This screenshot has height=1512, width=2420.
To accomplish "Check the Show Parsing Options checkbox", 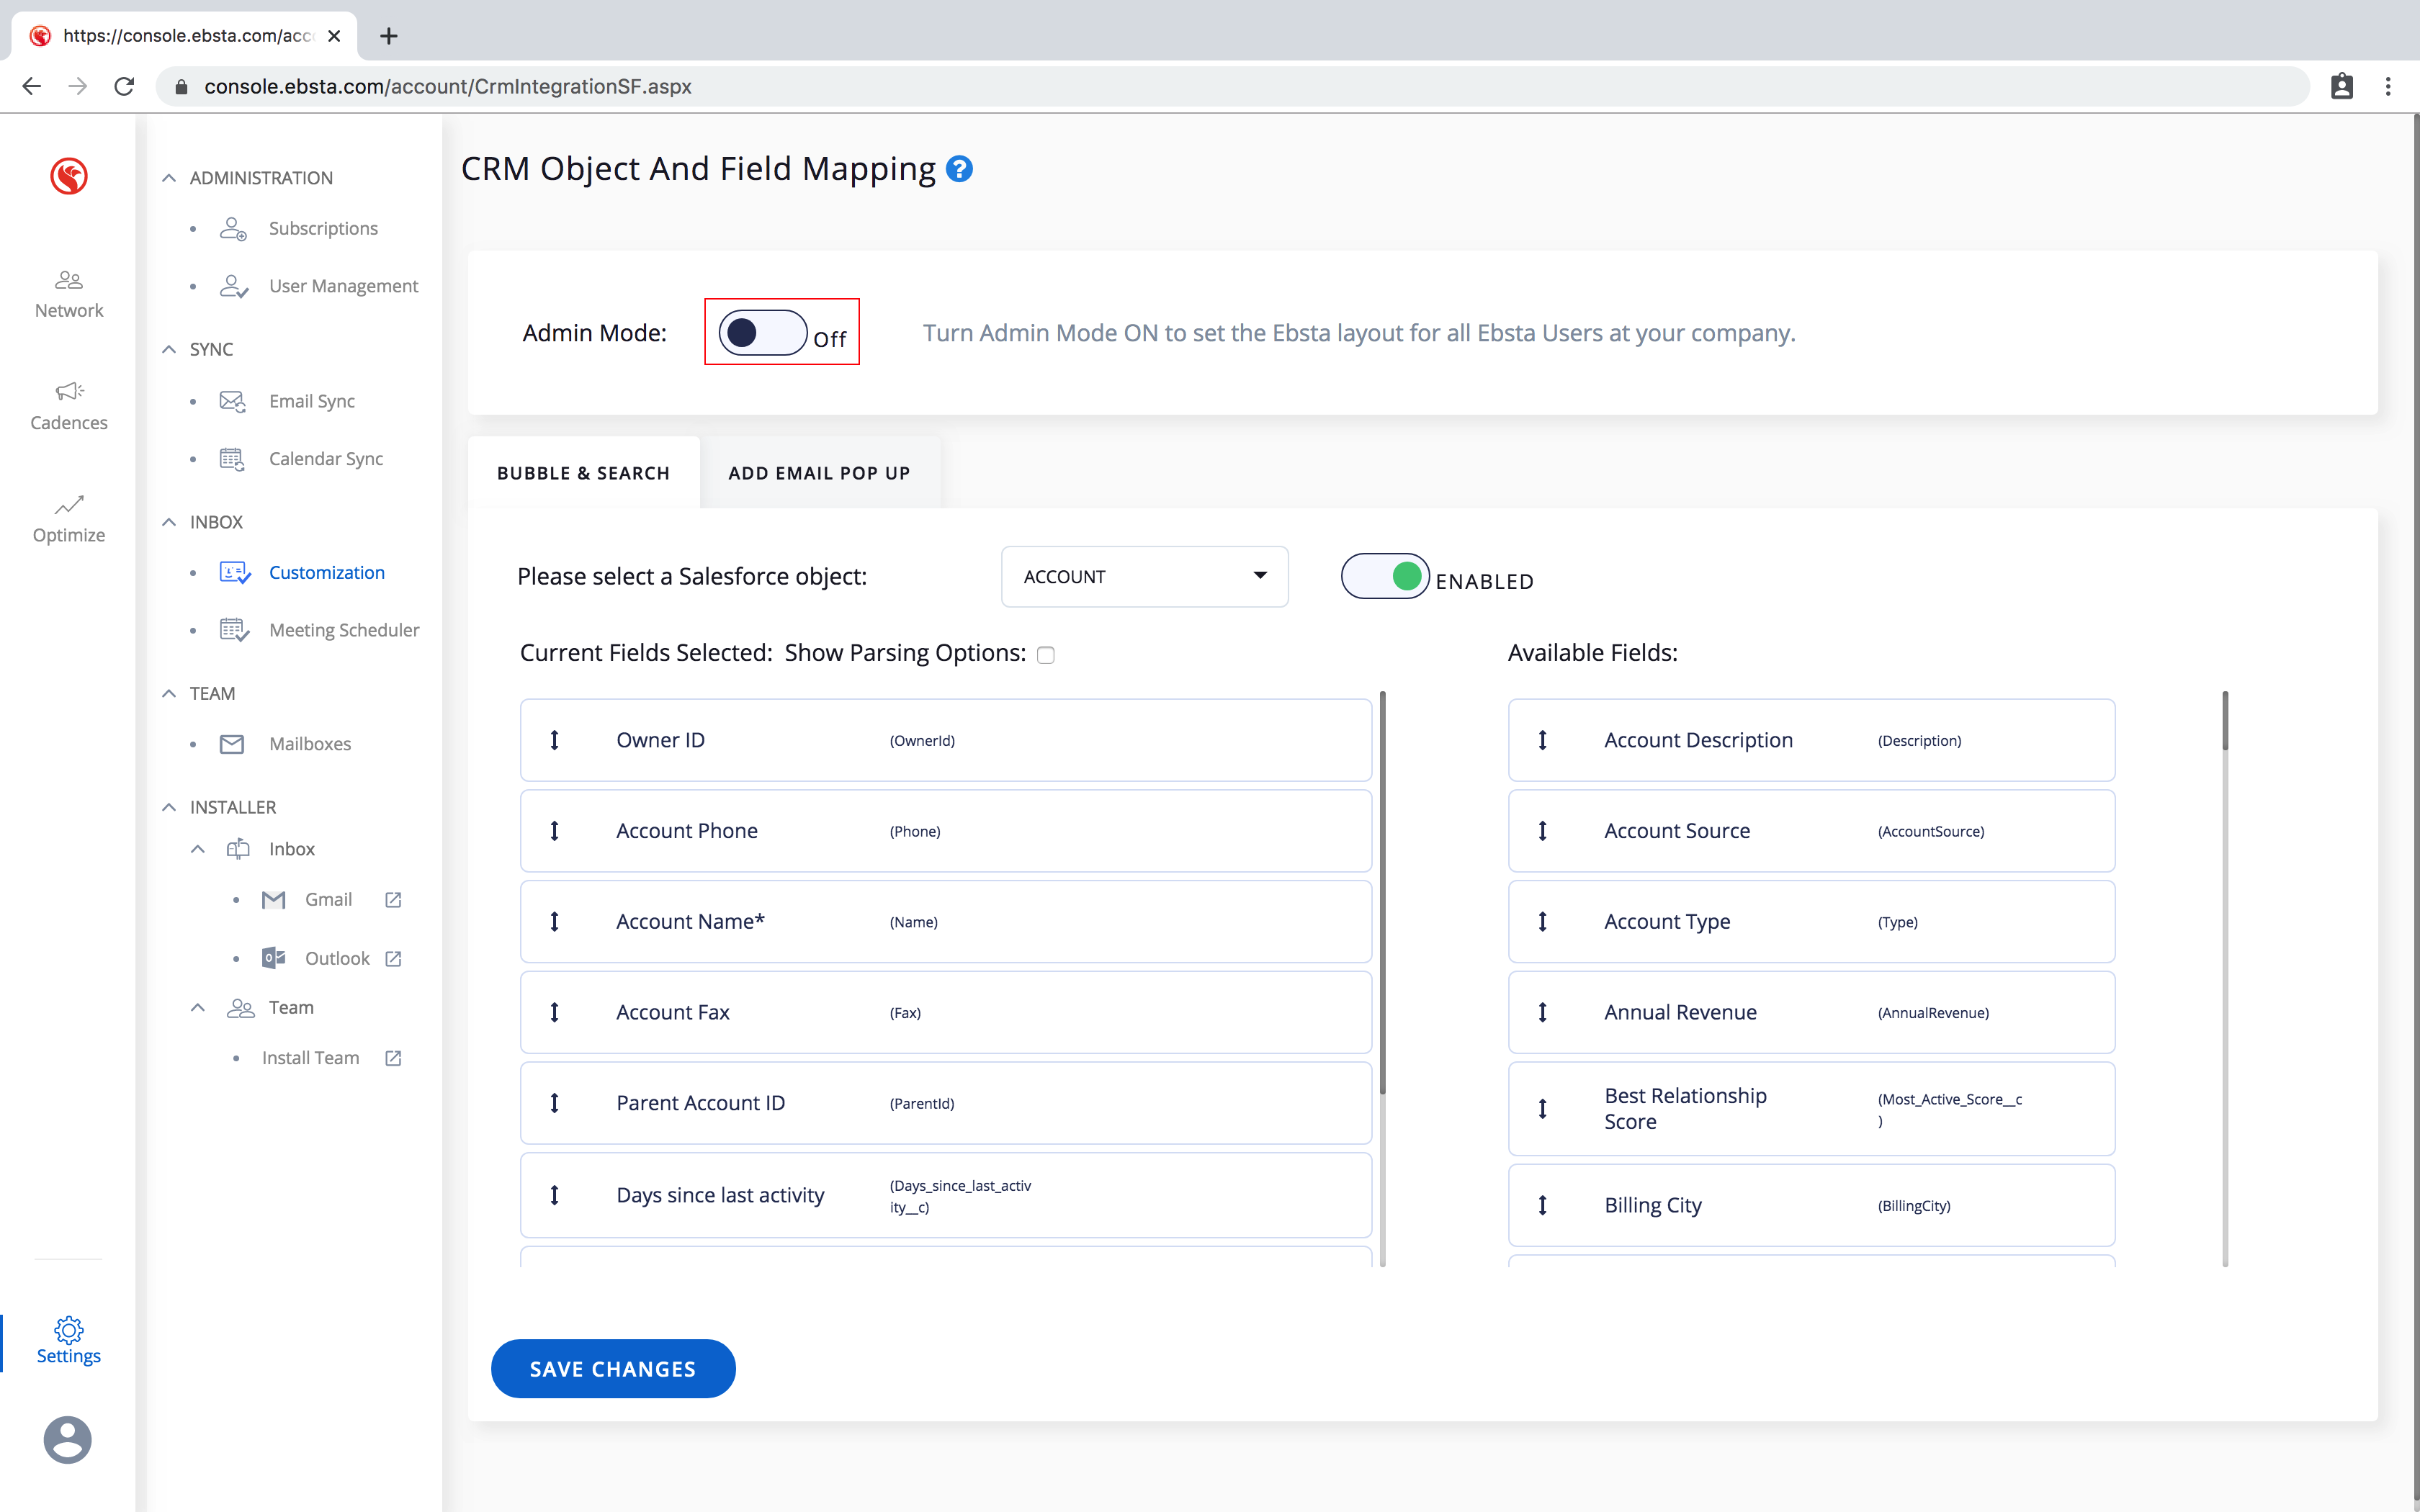I will pos(1046,655).
